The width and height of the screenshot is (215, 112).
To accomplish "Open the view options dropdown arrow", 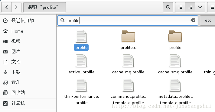I will (200, 7).
